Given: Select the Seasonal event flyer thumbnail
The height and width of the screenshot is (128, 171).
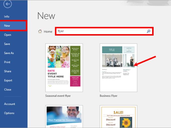Looking at the screenshot, I should pyautogui.click(x=64, y=67).
